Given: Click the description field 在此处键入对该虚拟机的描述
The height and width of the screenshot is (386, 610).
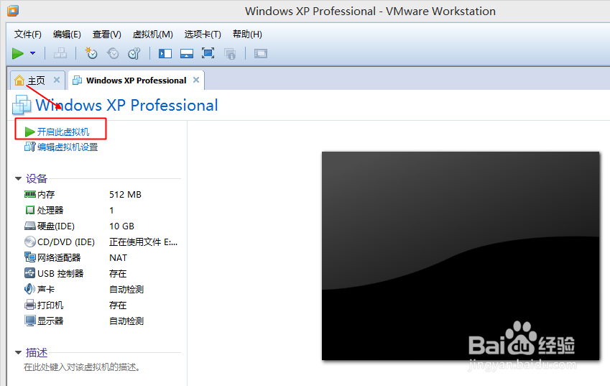Looking at the screenshot, I should 82,367.
